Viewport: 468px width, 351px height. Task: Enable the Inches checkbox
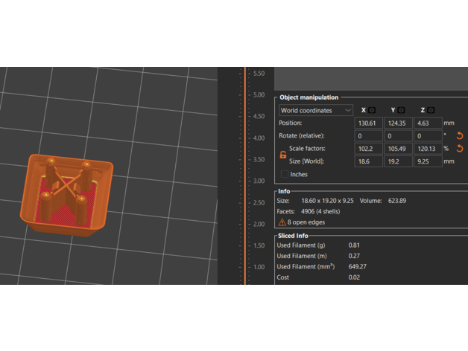(285, 175)
